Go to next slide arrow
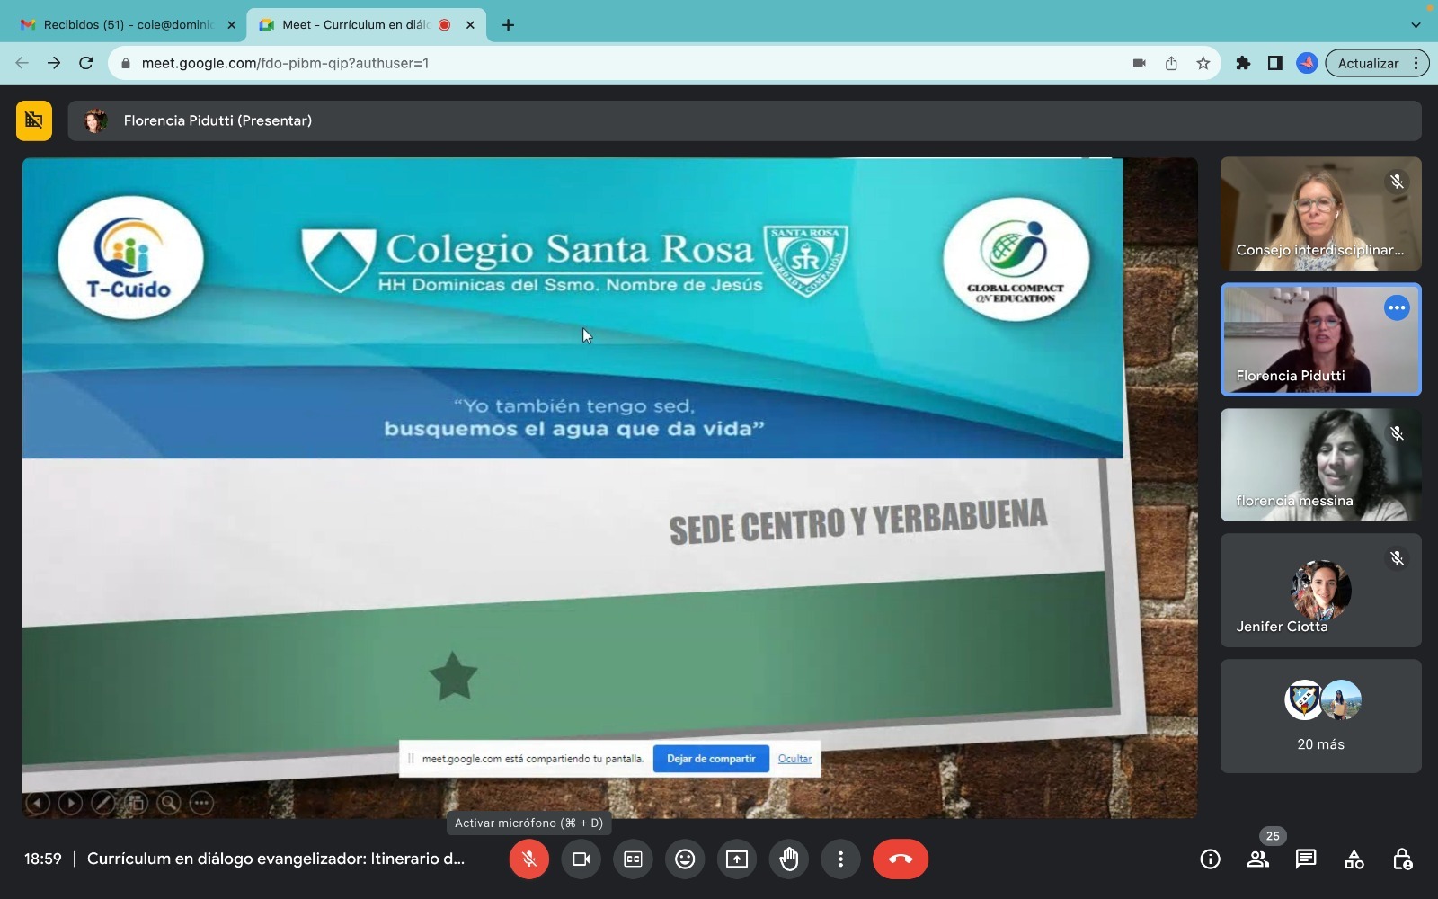This screenshot has height=899, width=1438. coord(70,803)
